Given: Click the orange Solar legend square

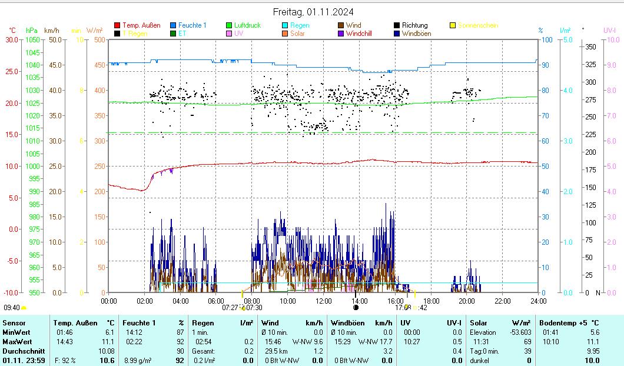Looking at the screenshot, I should (x=286, y=34).
